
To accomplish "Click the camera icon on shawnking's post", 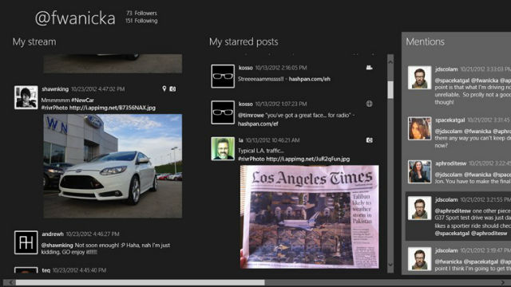I will 172,88.
